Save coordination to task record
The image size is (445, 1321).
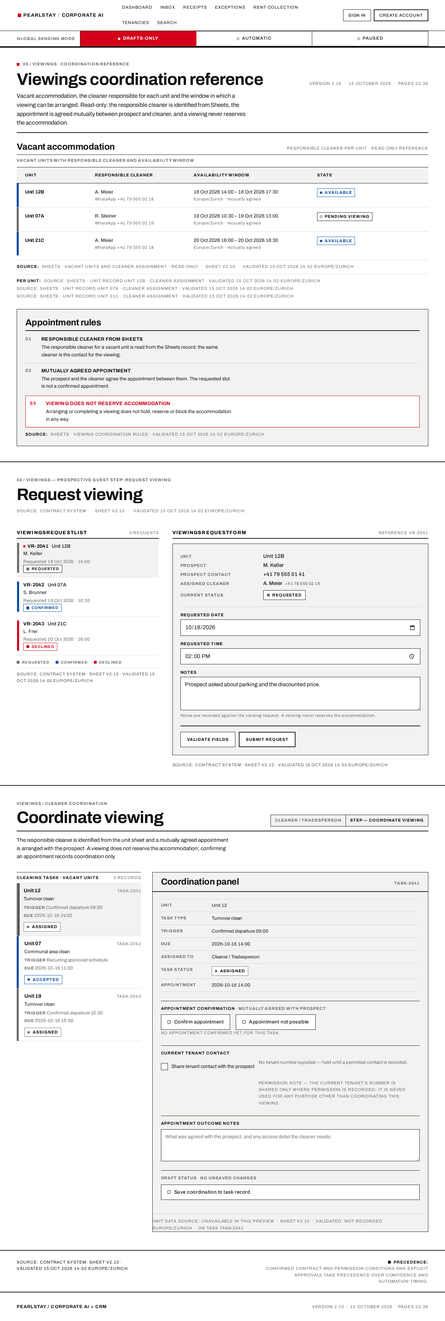point(290,1192)
